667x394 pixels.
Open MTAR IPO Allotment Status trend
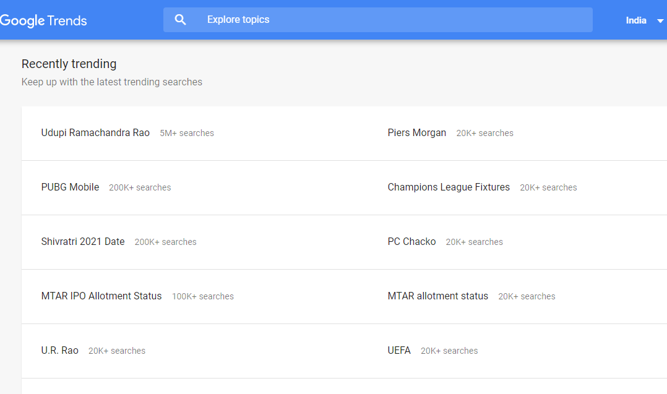[101, 296]
